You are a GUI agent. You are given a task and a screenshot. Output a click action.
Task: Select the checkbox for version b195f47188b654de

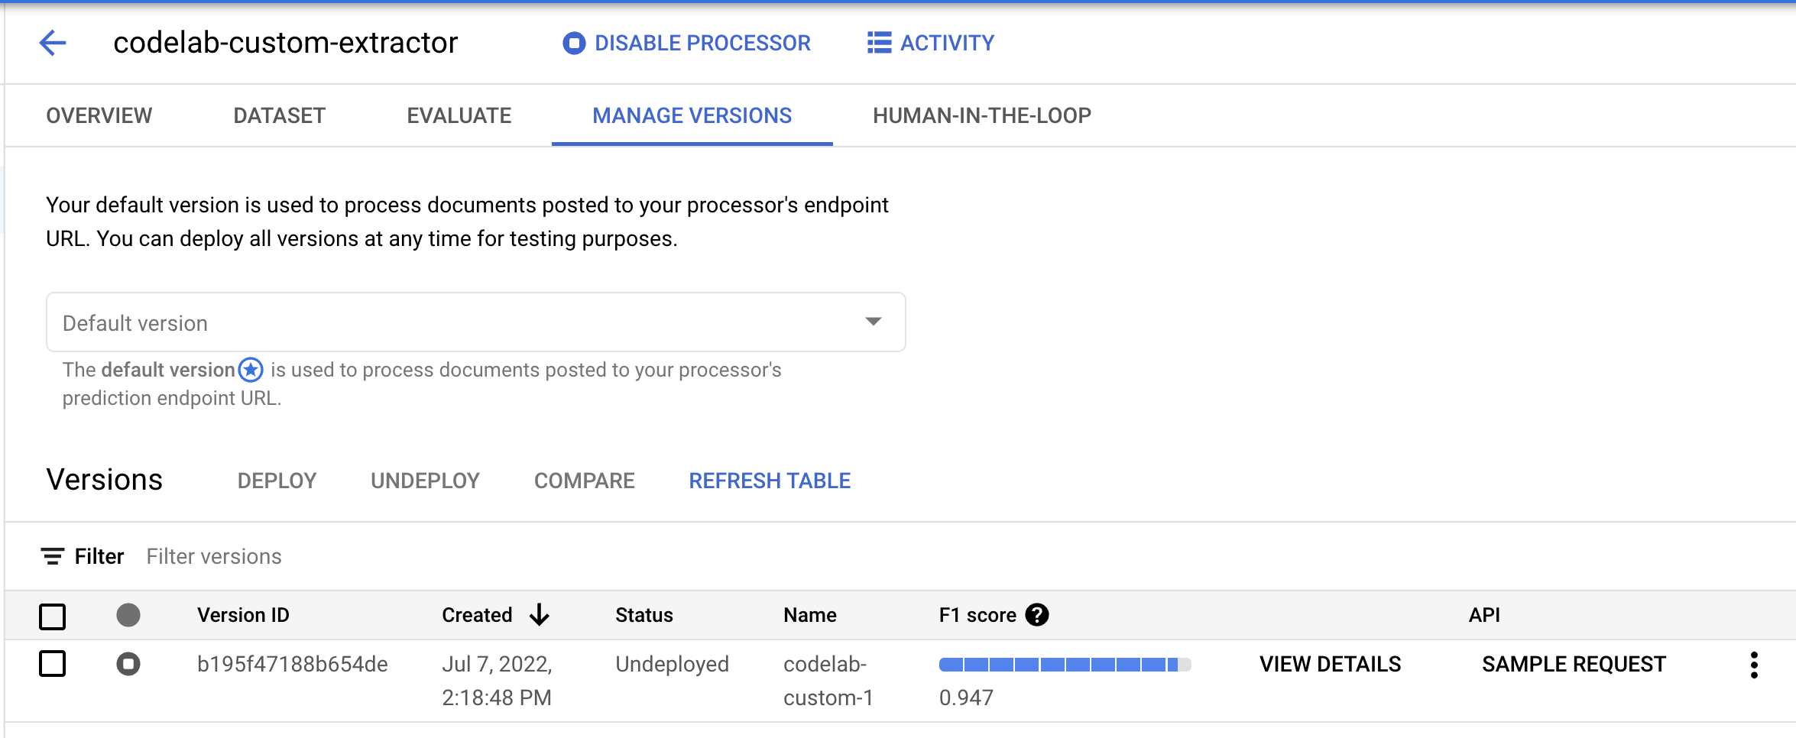(53, 664)
